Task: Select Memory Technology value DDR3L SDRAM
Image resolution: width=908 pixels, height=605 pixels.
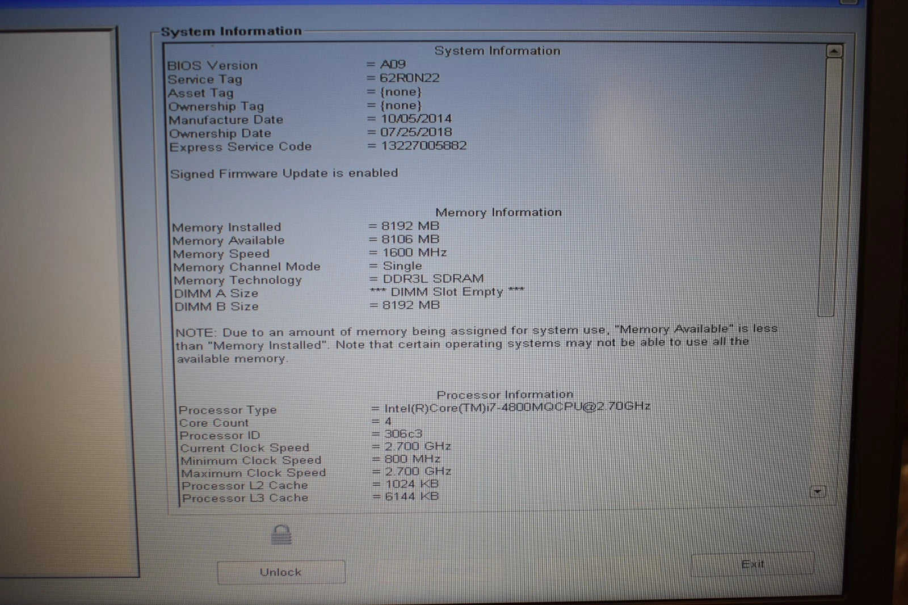Action: tap(433, 279)
